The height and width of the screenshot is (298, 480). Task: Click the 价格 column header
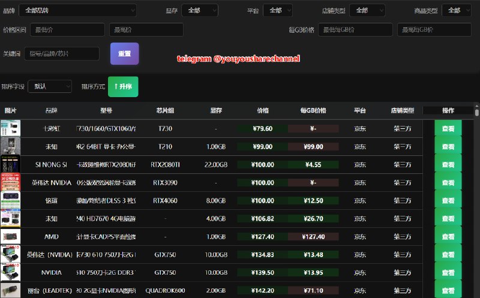coord(263,110)
